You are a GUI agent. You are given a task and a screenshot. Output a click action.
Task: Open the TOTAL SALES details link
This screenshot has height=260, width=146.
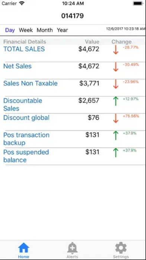point(24,49)
